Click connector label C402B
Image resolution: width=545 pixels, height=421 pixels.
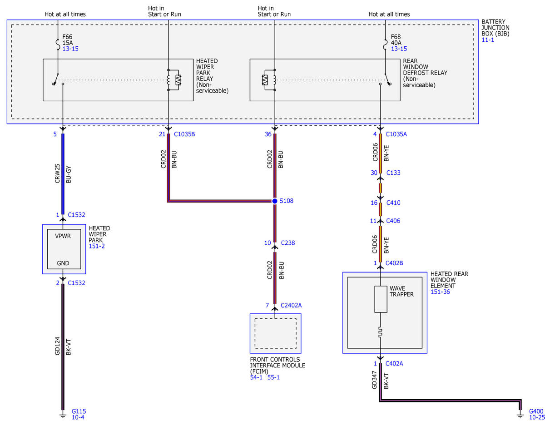pos(395,263)
